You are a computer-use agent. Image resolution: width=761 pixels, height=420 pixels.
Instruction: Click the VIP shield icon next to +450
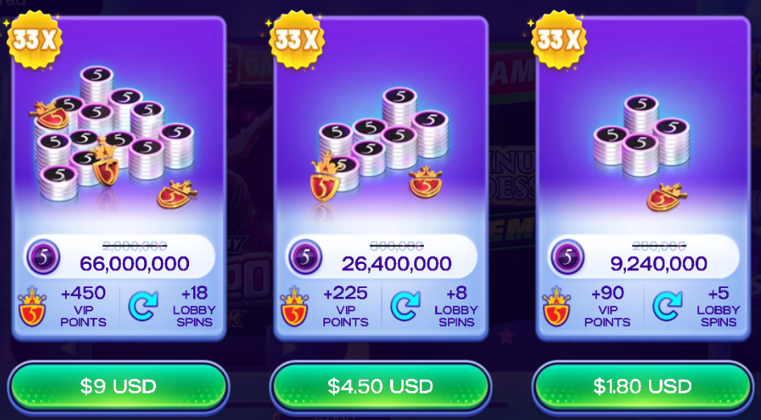click(x=32, y=307)
